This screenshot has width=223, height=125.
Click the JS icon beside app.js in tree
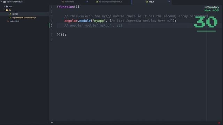[x=10, y=14]
